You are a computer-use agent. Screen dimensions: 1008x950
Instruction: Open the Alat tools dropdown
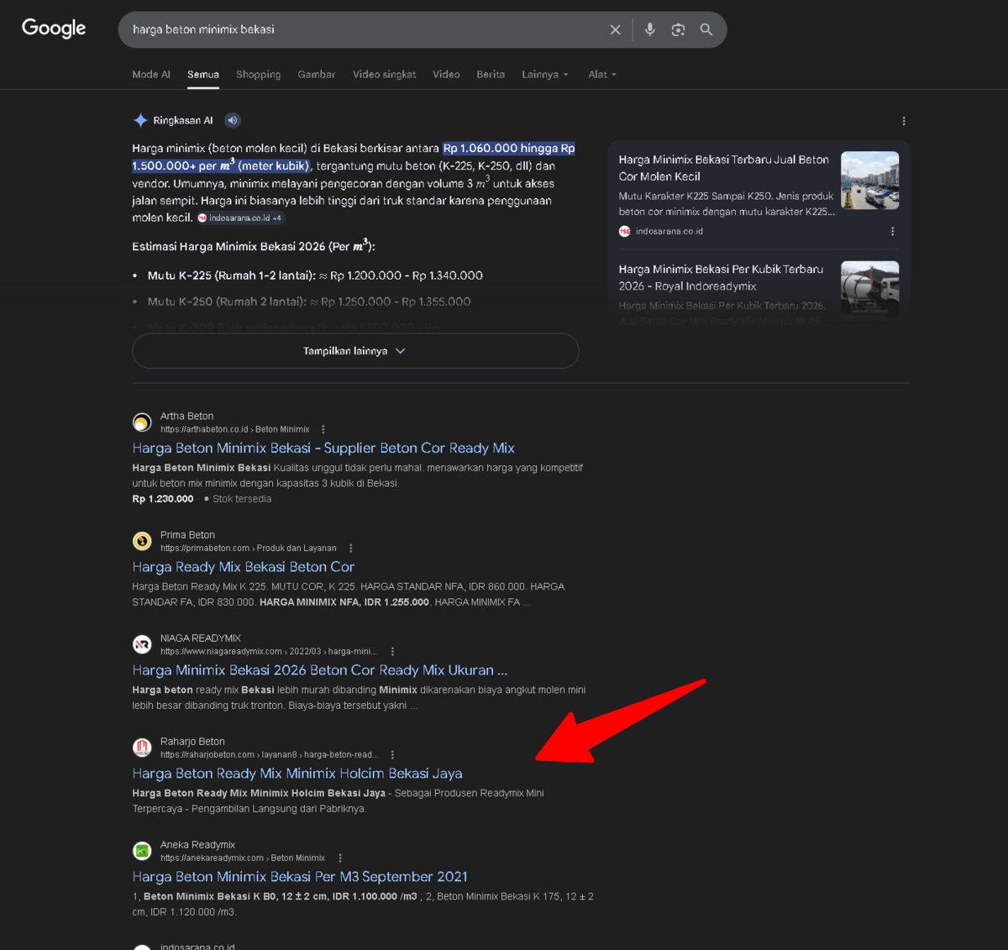point(602,75)
